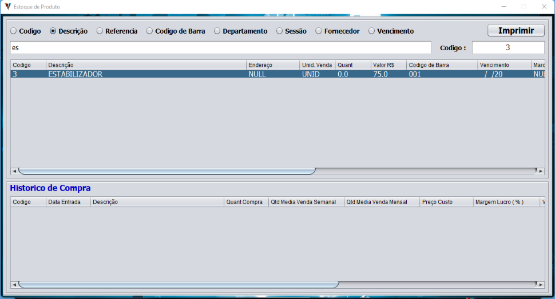Choose the Vencimento radio option
555x299 pixels.
coord(372,31)
